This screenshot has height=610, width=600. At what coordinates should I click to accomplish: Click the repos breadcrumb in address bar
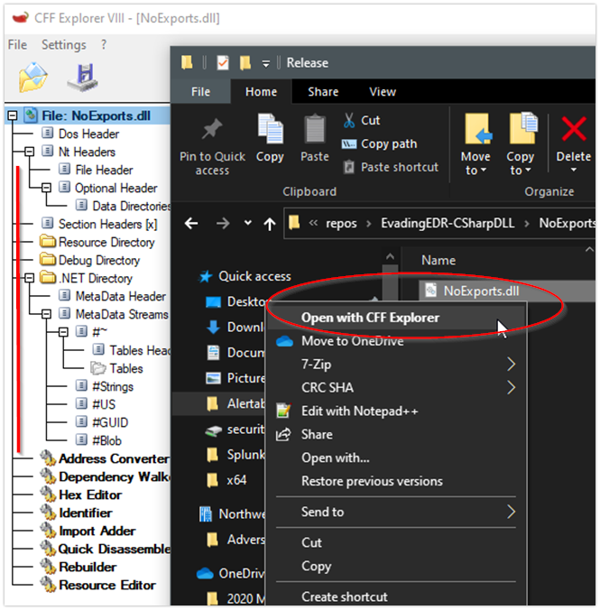[341, 223]
